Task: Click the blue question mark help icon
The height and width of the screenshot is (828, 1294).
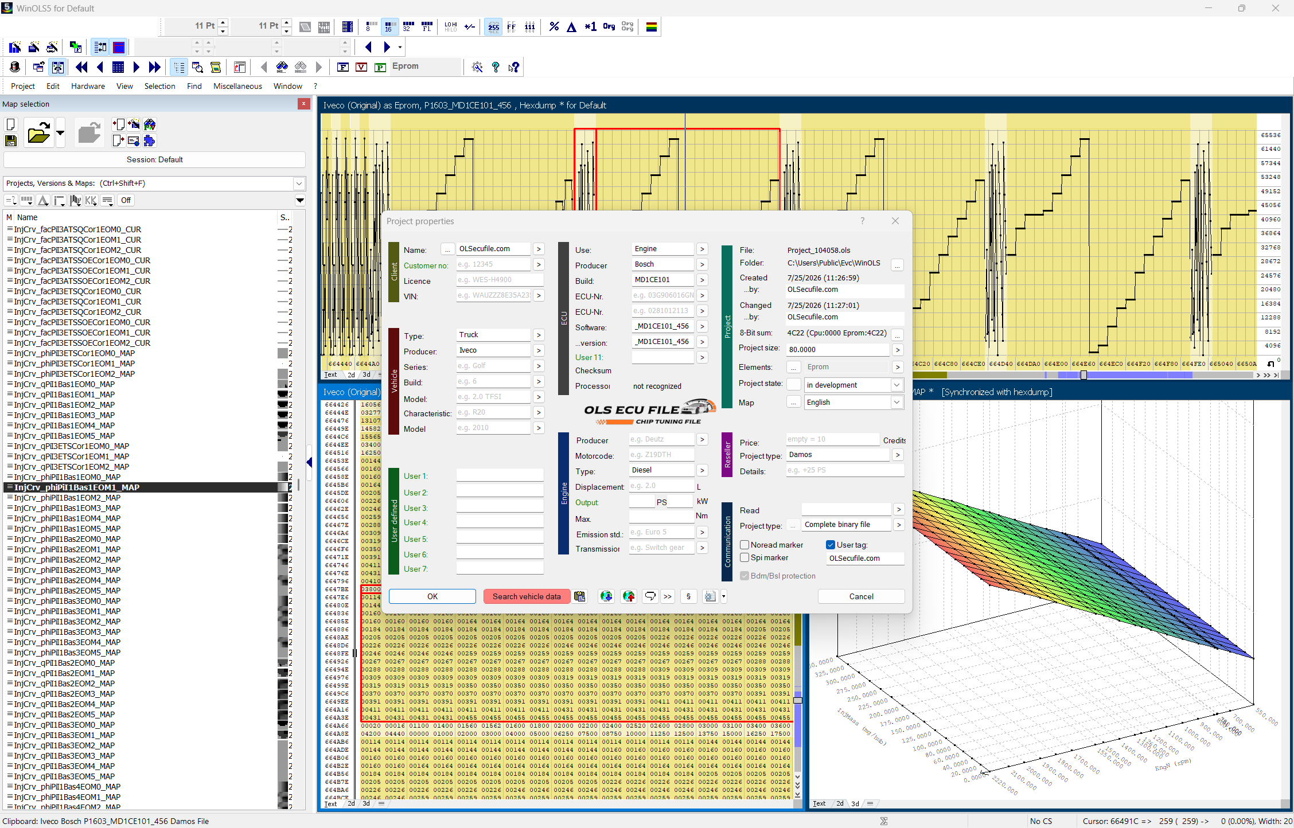Action: (496, 67)
